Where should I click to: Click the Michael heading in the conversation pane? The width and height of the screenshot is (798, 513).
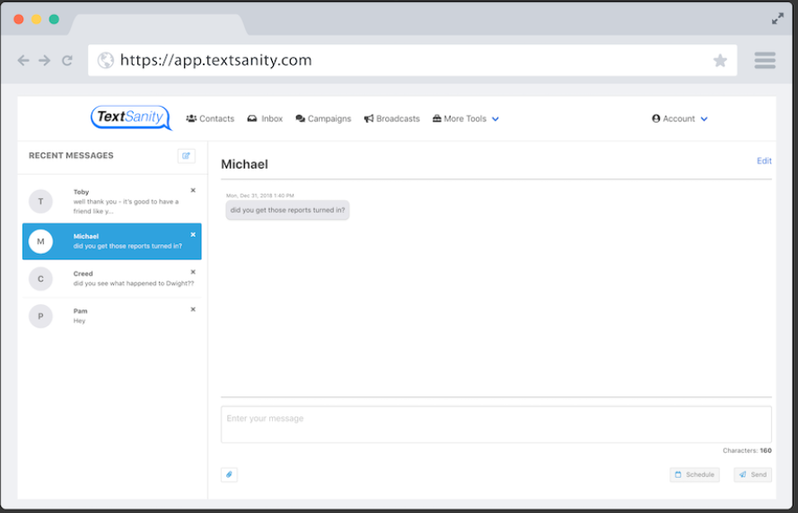[x=244, y=164]
